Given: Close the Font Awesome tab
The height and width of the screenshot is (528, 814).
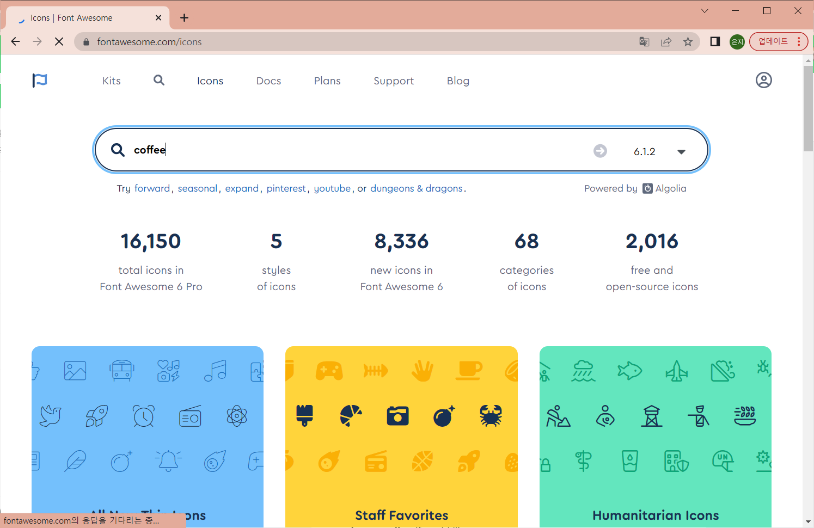Looking at the screenshot, I should click(x=158, y=18).
